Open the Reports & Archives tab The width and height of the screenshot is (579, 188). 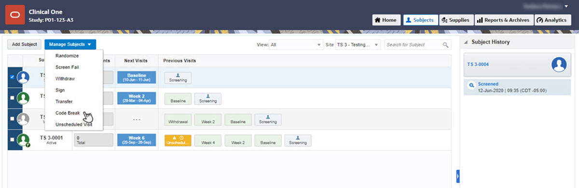pyautogui.click(x=504, y=20)
